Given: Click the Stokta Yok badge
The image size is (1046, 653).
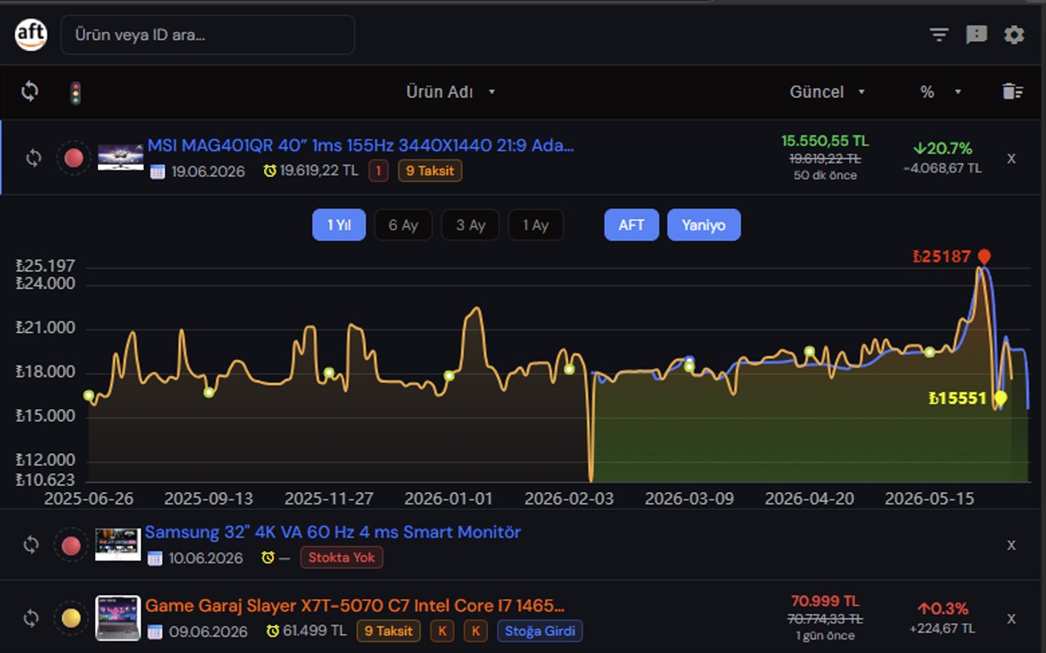Looking at the screenshot, I should click(342, 557).
